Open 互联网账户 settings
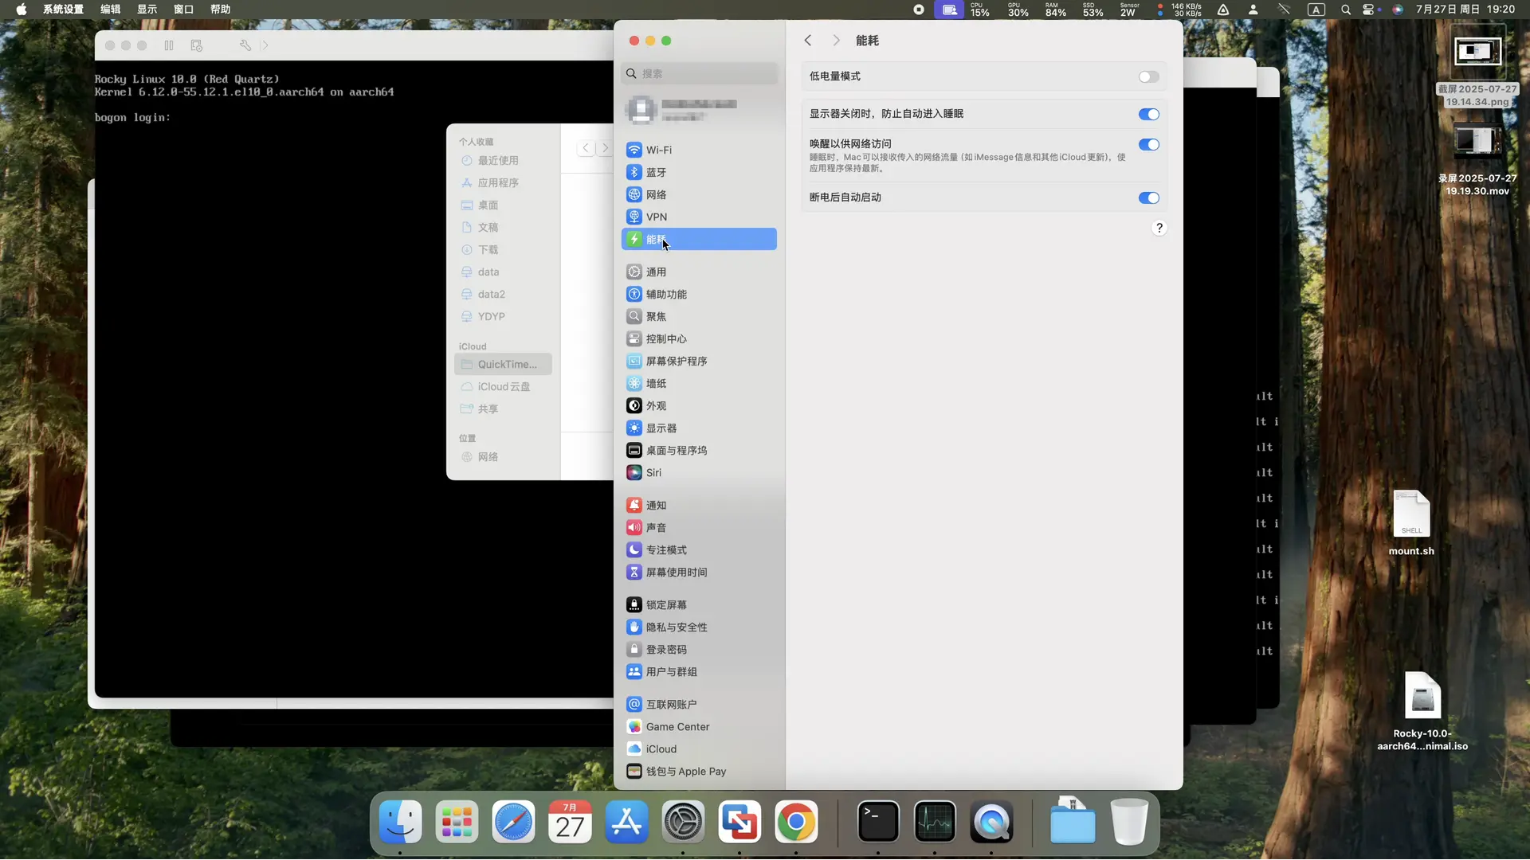Image resolution: width=1530 pixels, height=860 pixels. coord(699,704)
